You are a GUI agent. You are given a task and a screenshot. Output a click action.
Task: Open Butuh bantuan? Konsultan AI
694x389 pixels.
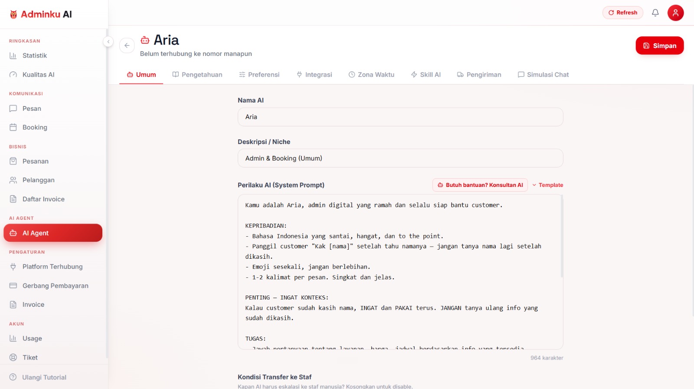[480, 185]
